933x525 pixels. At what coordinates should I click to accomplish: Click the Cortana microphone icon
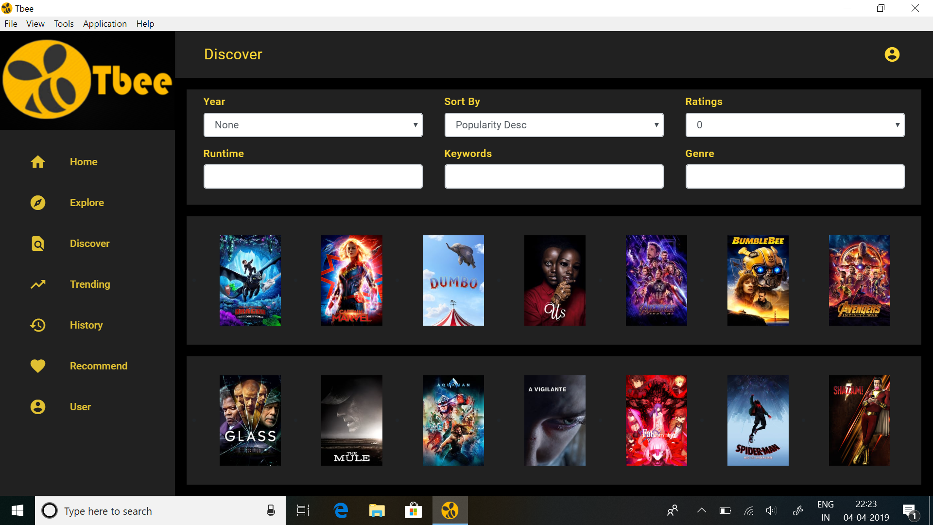click(x=271, y=510)
